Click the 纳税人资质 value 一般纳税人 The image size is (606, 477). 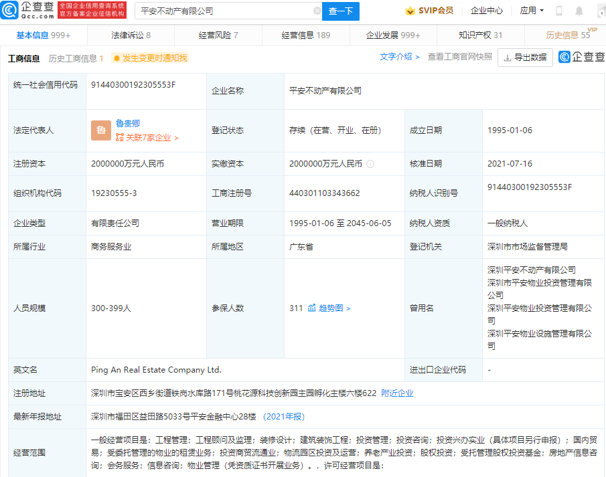pos(507,223)
